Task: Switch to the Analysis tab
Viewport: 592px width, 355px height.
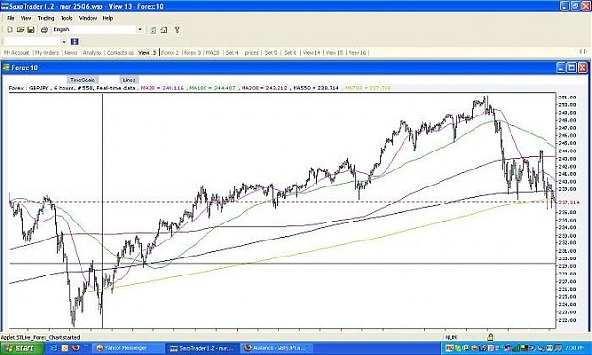Action: point(92,53)
